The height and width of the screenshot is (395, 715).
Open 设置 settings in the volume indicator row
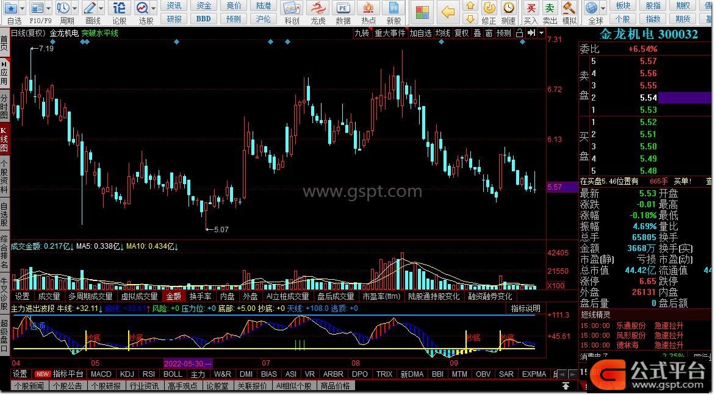[22, 296]
